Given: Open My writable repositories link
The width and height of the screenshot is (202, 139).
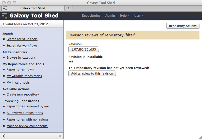Looking at the screenshot, I should (24, 76).
